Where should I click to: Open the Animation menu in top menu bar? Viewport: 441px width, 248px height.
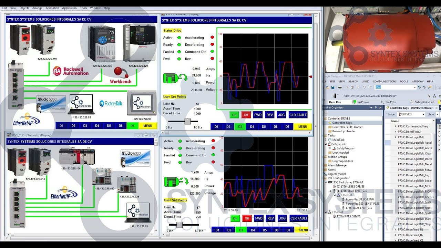[x=52, y=8]
